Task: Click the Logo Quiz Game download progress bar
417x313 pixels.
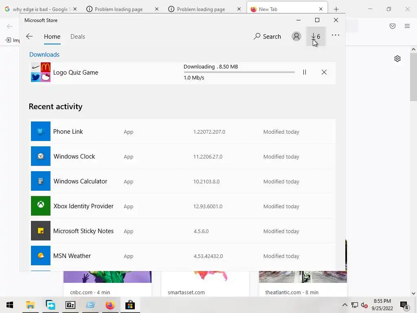Action: point(239,72)
